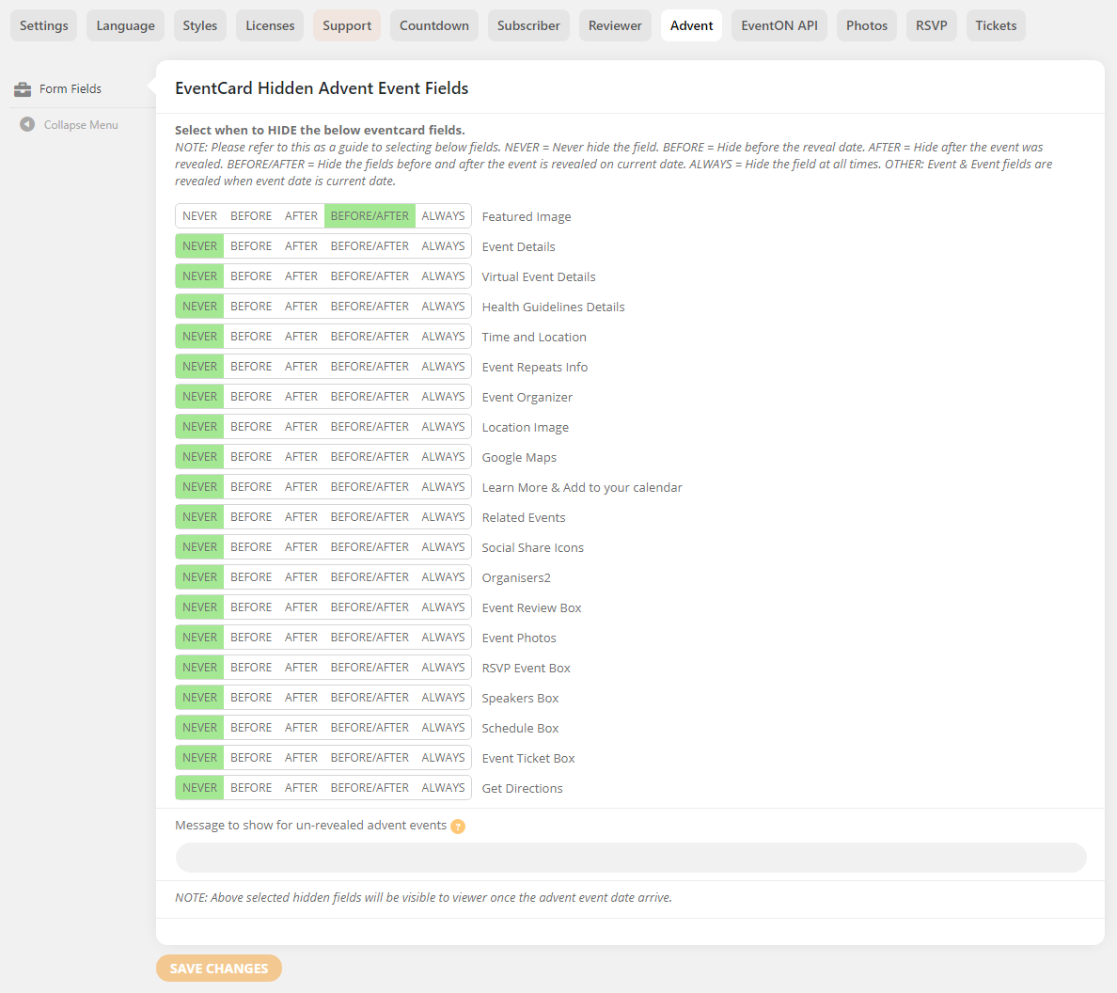Choose NEVER for Event Ticket Box

[x=199, y=757]
